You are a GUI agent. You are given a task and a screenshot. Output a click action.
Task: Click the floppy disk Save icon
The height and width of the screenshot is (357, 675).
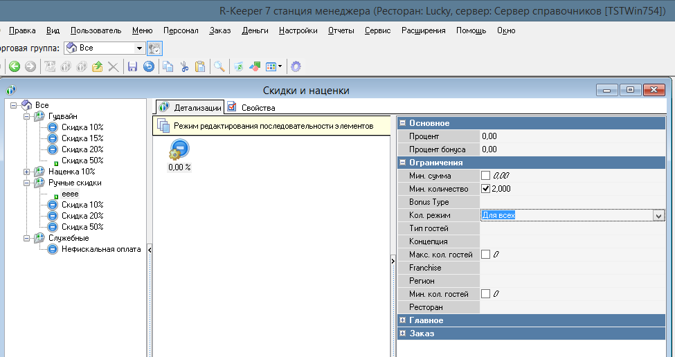pos(132,66)
